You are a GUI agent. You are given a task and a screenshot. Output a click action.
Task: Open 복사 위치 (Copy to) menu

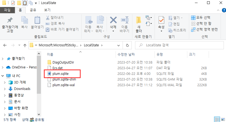[x=100, y=24]
